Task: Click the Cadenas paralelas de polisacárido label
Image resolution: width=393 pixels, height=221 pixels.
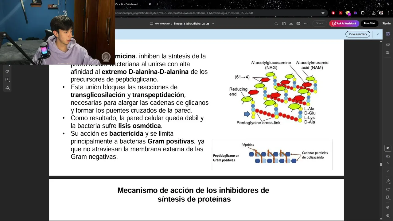Action: click(x=315, y=155)
